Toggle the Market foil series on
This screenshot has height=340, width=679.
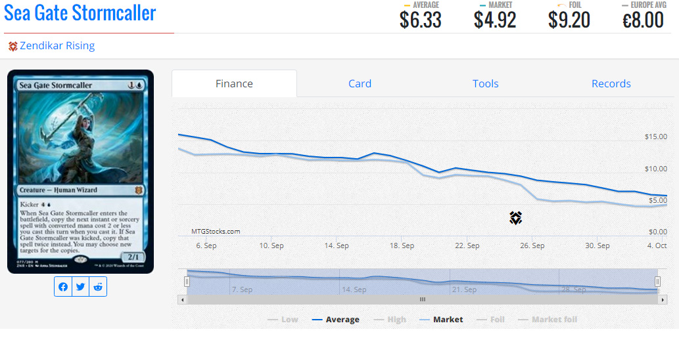click(x=548, y=320)
